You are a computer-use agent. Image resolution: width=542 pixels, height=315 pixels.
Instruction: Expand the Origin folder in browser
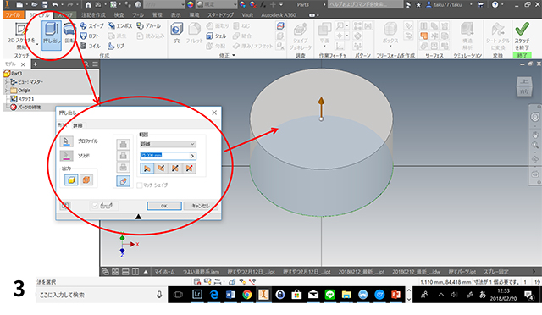(x=6, y=91)
